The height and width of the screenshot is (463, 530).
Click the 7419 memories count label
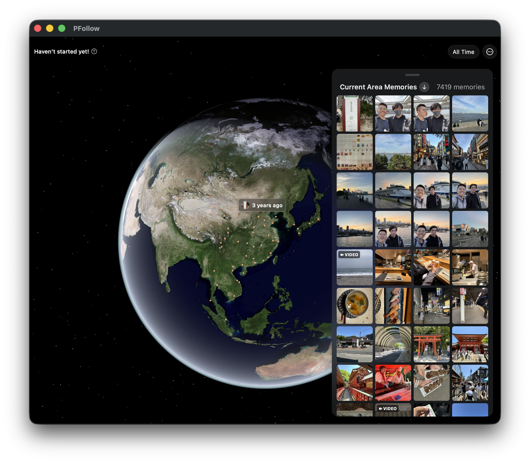(x=460, y=87)
